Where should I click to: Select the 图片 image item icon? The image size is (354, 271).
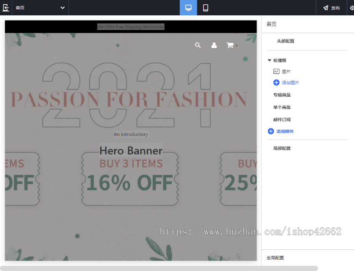(277, 71)
